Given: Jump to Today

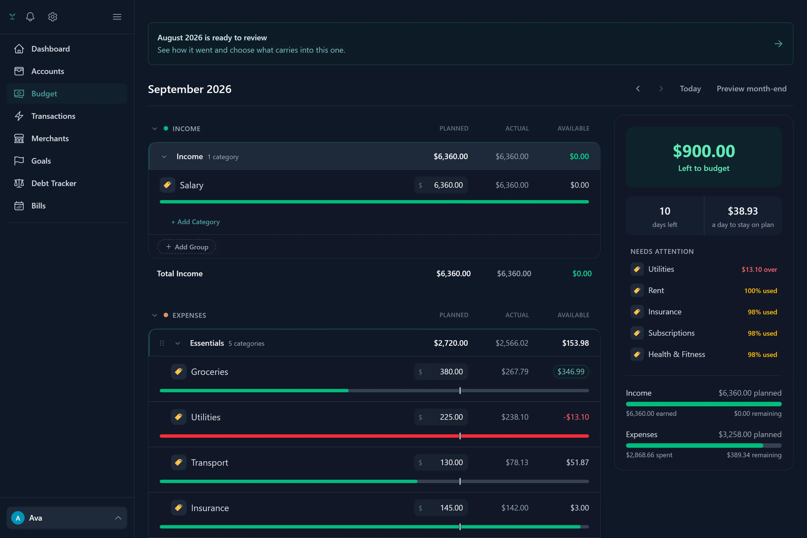Looking at the screenshot, I should [690, 89].
